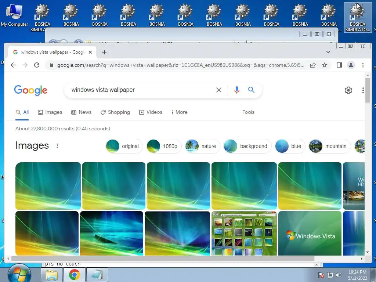Open the Chrome side panel

pyautogui.click(x=339, y=65)
